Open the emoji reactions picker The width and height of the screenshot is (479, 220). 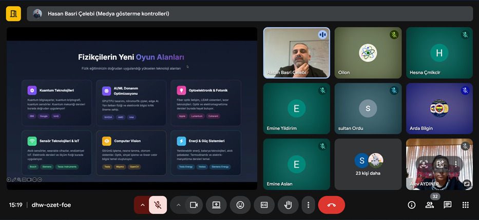coord(240,205)
